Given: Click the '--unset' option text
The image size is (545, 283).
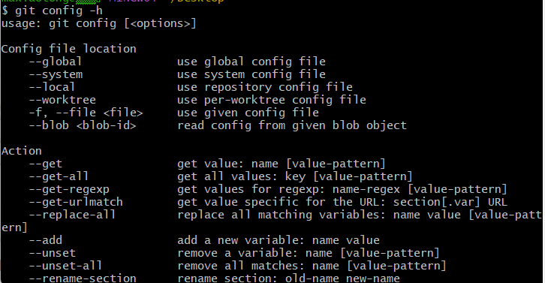Looking at the screenshot, I should (x=52, y=253).
